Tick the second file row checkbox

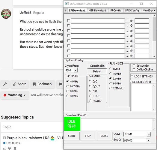pyautogui.click(x=68, y=25)
